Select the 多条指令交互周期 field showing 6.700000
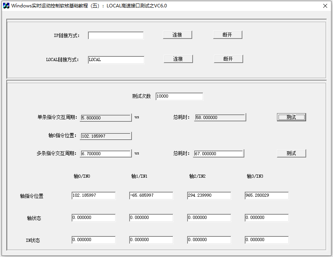 coord(106,153)
